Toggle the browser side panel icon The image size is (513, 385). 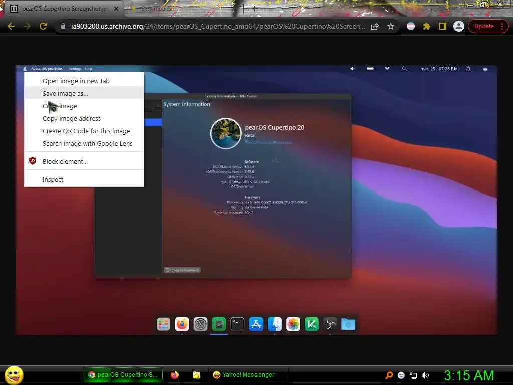click(x=443, y=26)
